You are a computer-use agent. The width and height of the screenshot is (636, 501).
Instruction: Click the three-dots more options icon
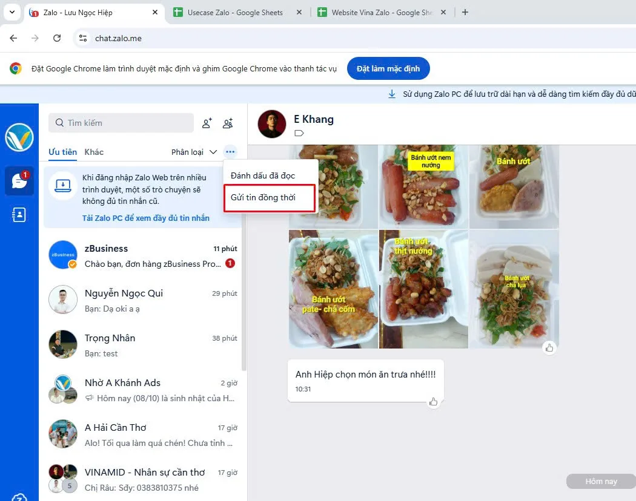click(x=230, y=152)
